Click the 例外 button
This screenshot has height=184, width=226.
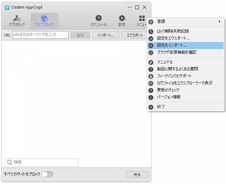[137, 175]
